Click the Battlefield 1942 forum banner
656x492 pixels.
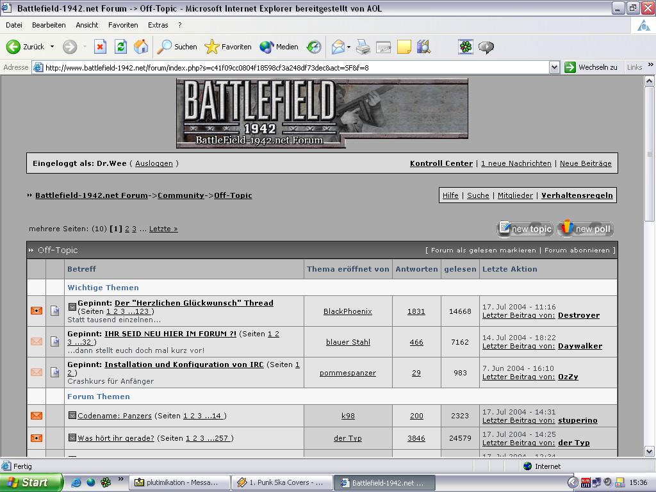322,113
